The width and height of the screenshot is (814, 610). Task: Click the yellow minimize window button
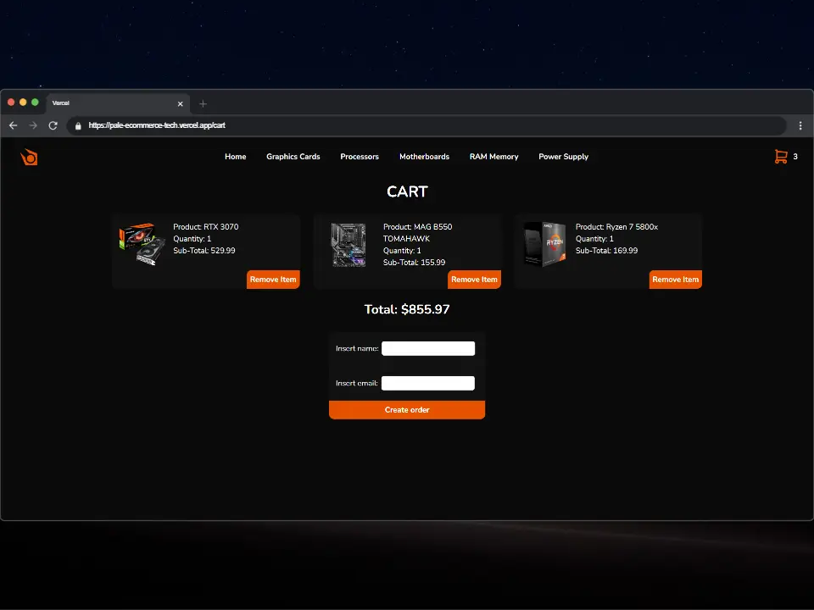[23, 103]
